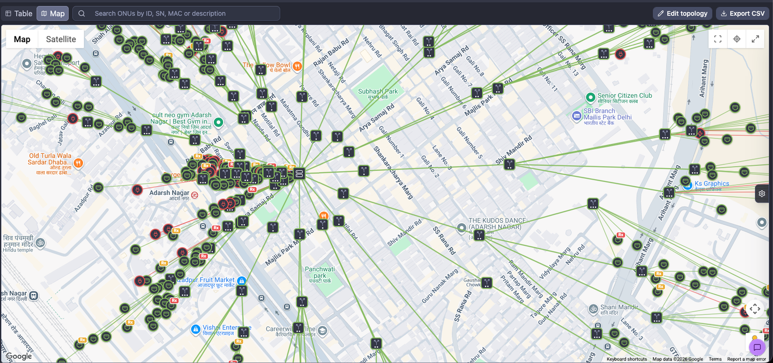Viewport: 773px width, 363px height.
Task: Click The Yellow Bowl restaurant pin
Action: coord(297,66)
